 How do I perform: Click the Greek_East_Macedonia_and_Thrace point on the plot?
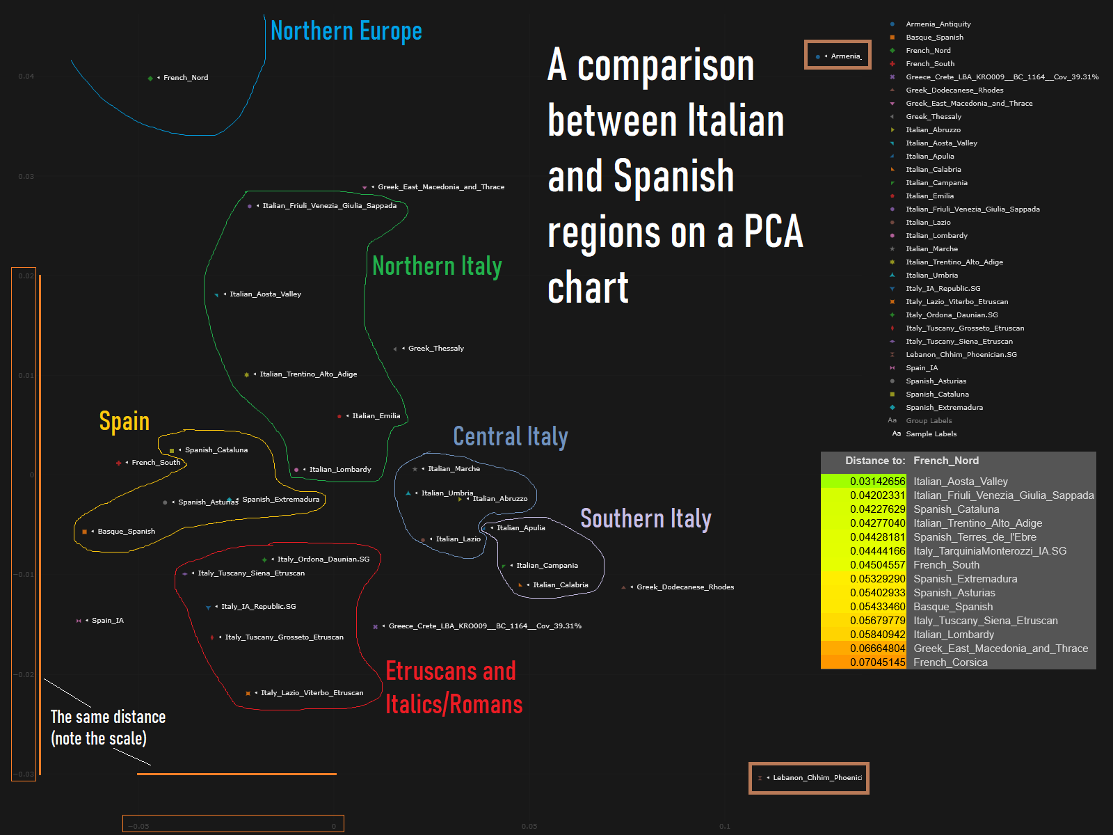(365, 188)
